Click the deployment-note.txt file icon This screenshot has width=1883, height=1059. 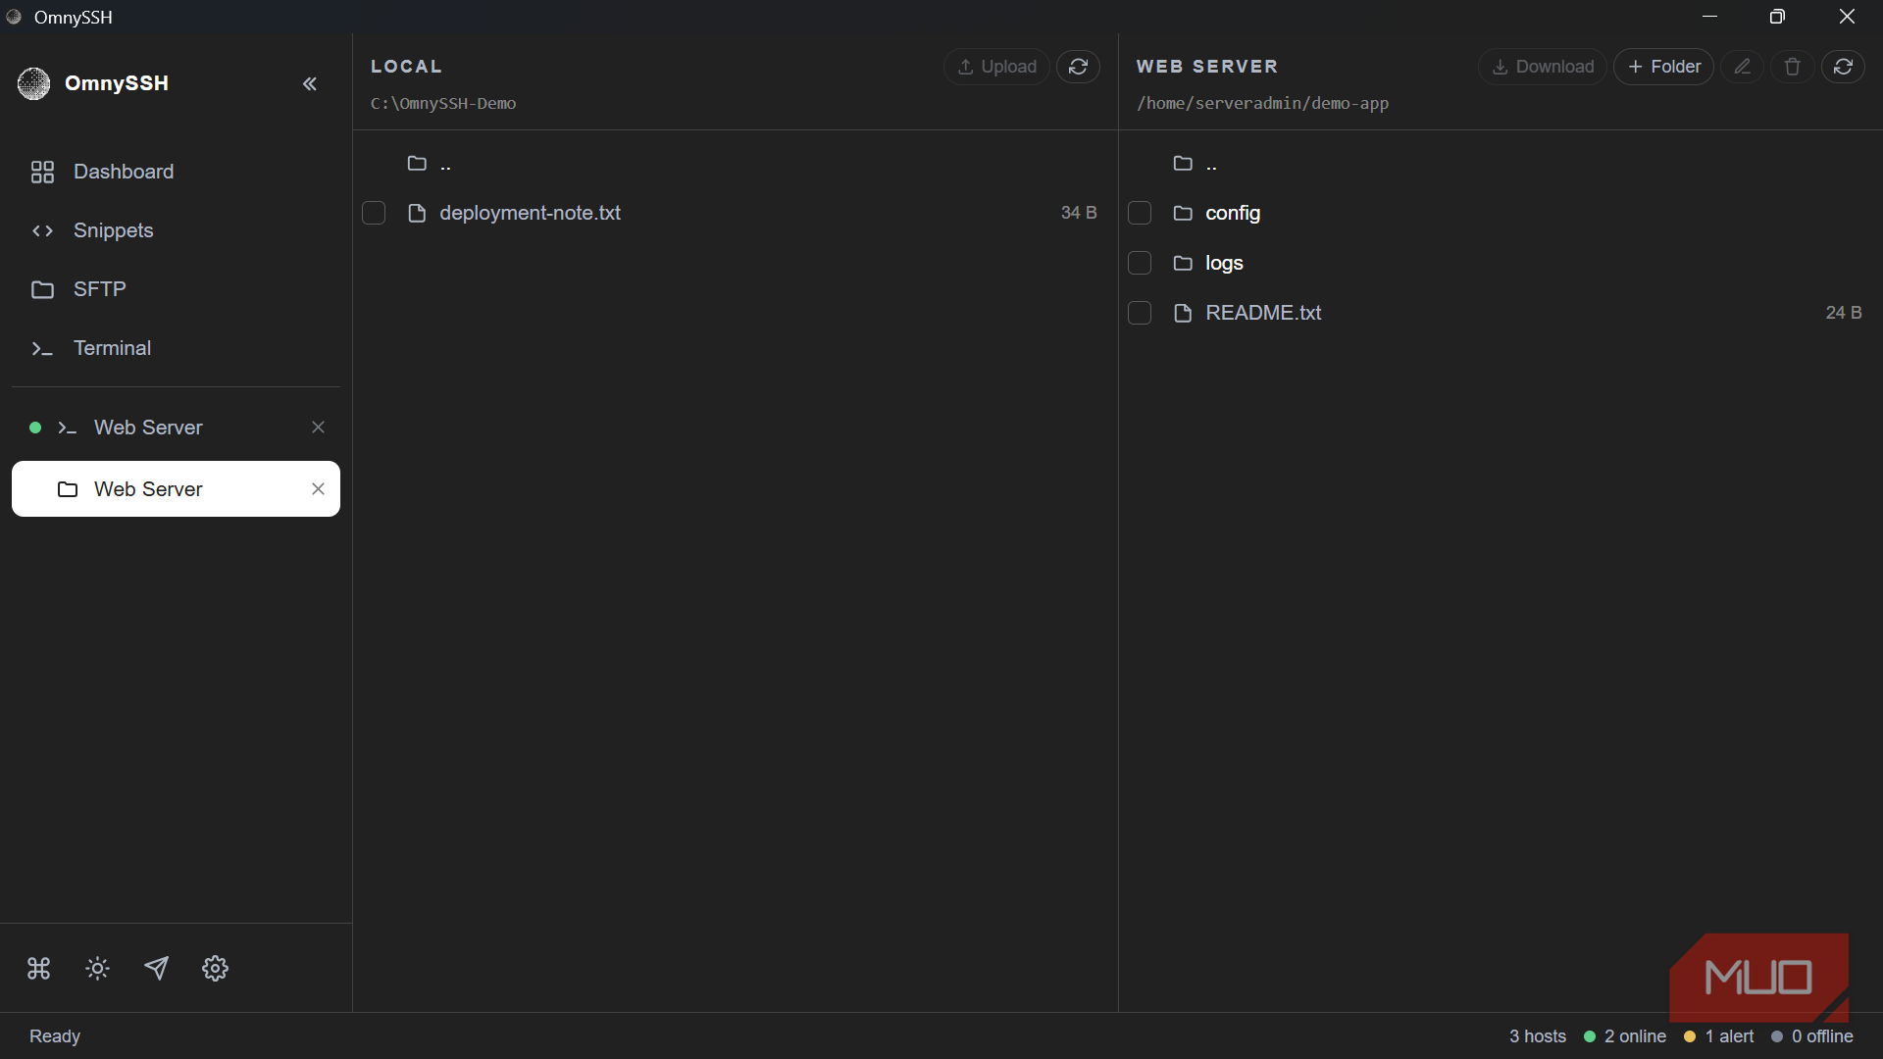point(417,213)
